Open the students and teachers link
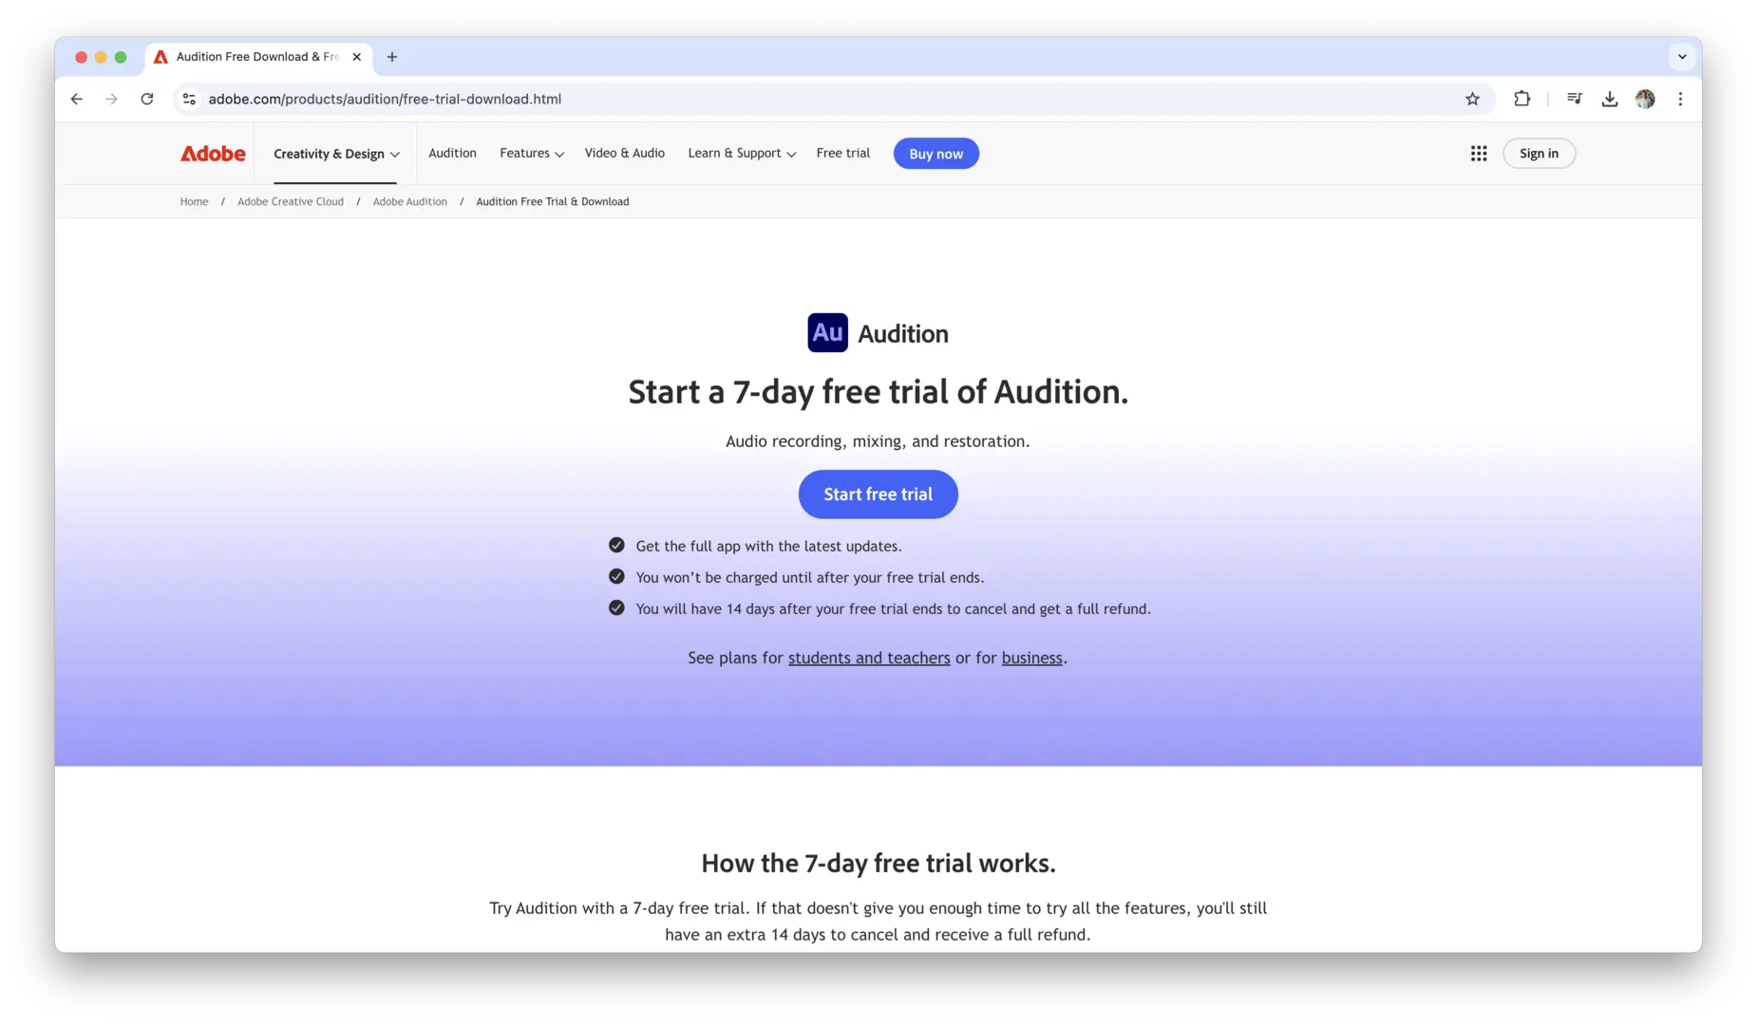 tap(869, 658)
